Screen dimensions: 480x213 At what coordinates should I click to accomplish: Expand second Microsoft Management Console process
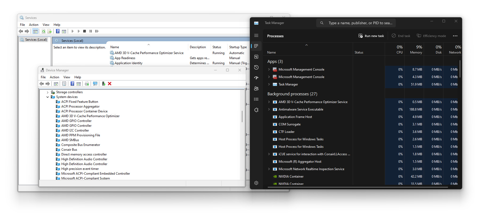pos(269,77)
